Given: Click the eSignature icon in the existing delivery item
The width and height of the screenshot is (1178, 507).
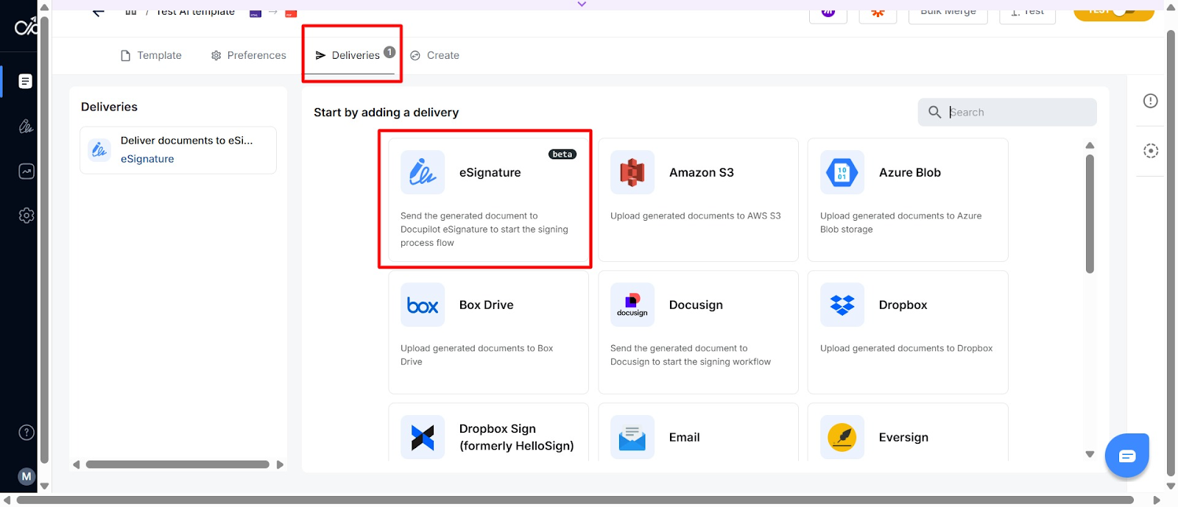Looking at the screenshot, I should pos(99,149).
